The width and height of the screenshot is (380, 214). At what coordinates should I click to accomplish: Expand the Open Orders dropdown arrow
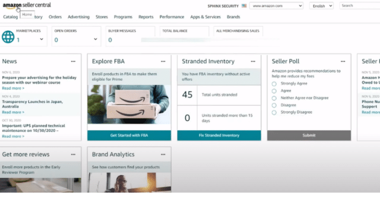(x=96, y=39)
